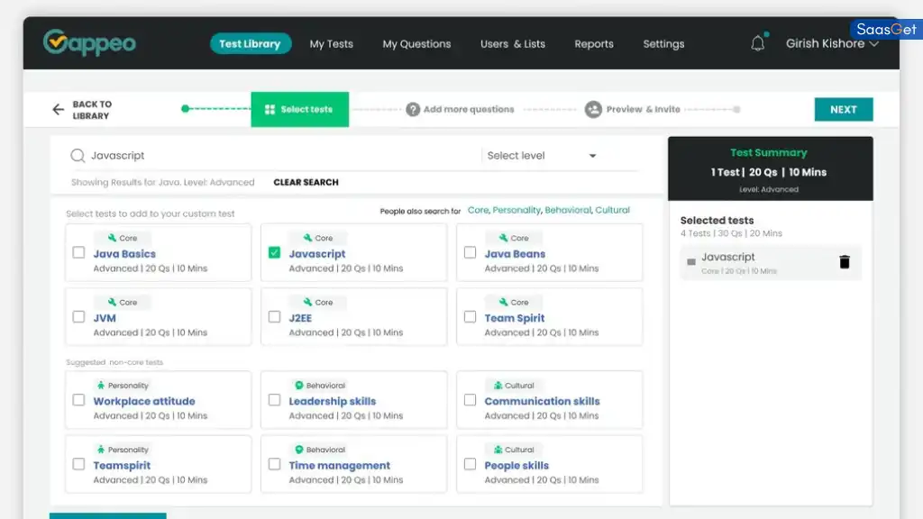923x519 pixels.
Task: Click the question mark icon on Add more questions
Action: (412, 108)
